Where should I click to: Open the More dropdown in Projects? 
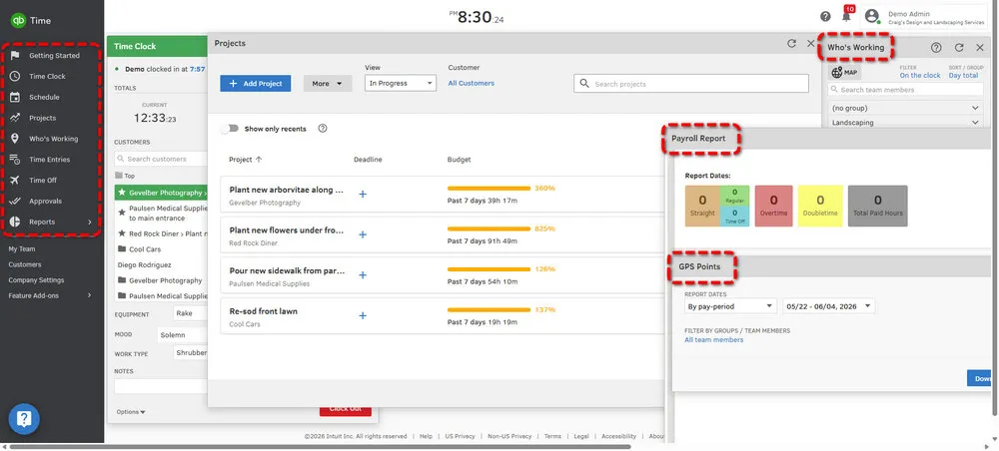point(328,84)
